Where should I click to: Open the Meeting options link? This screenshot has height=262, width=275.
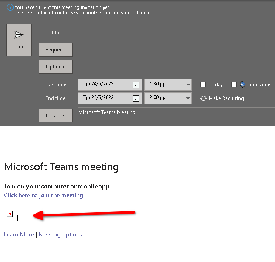point(60,234)
